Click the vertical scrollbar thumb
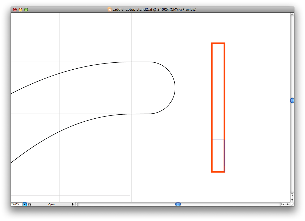This screenshot has width=305, height=221. (x=292, y=100)
